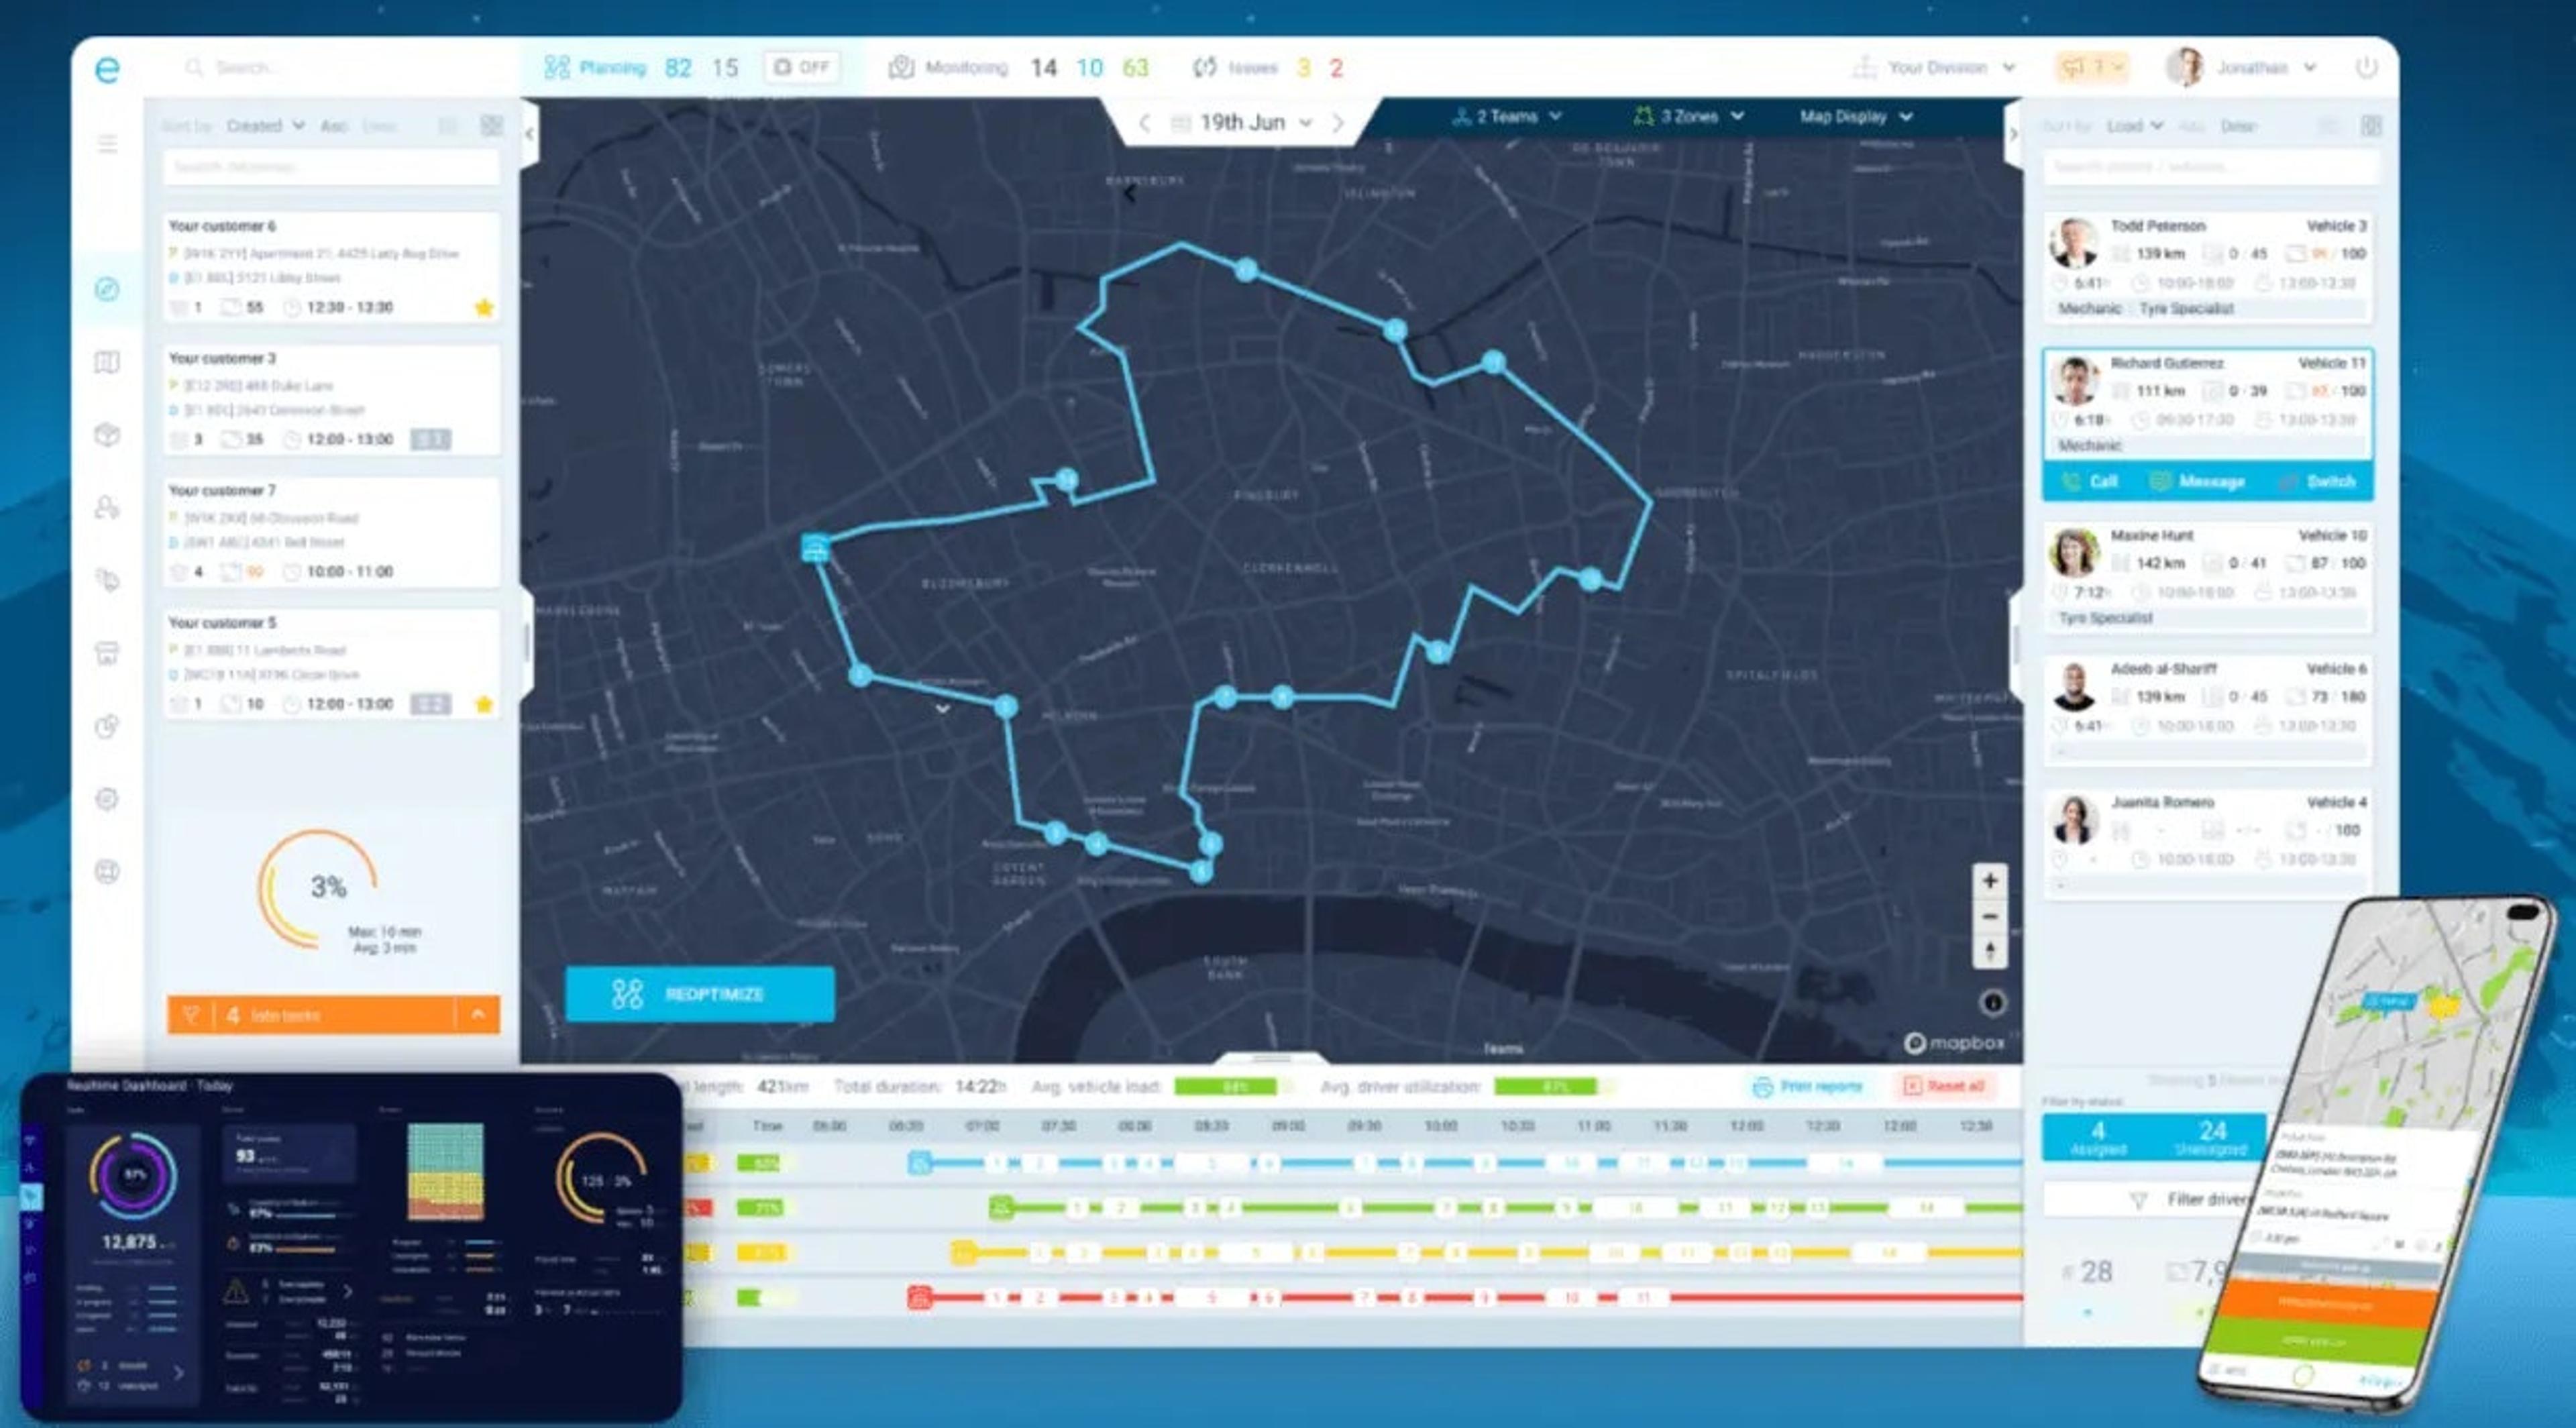2576x1428 pixels.
Task: Go to next day arrow
Action: click(1338, 123)
